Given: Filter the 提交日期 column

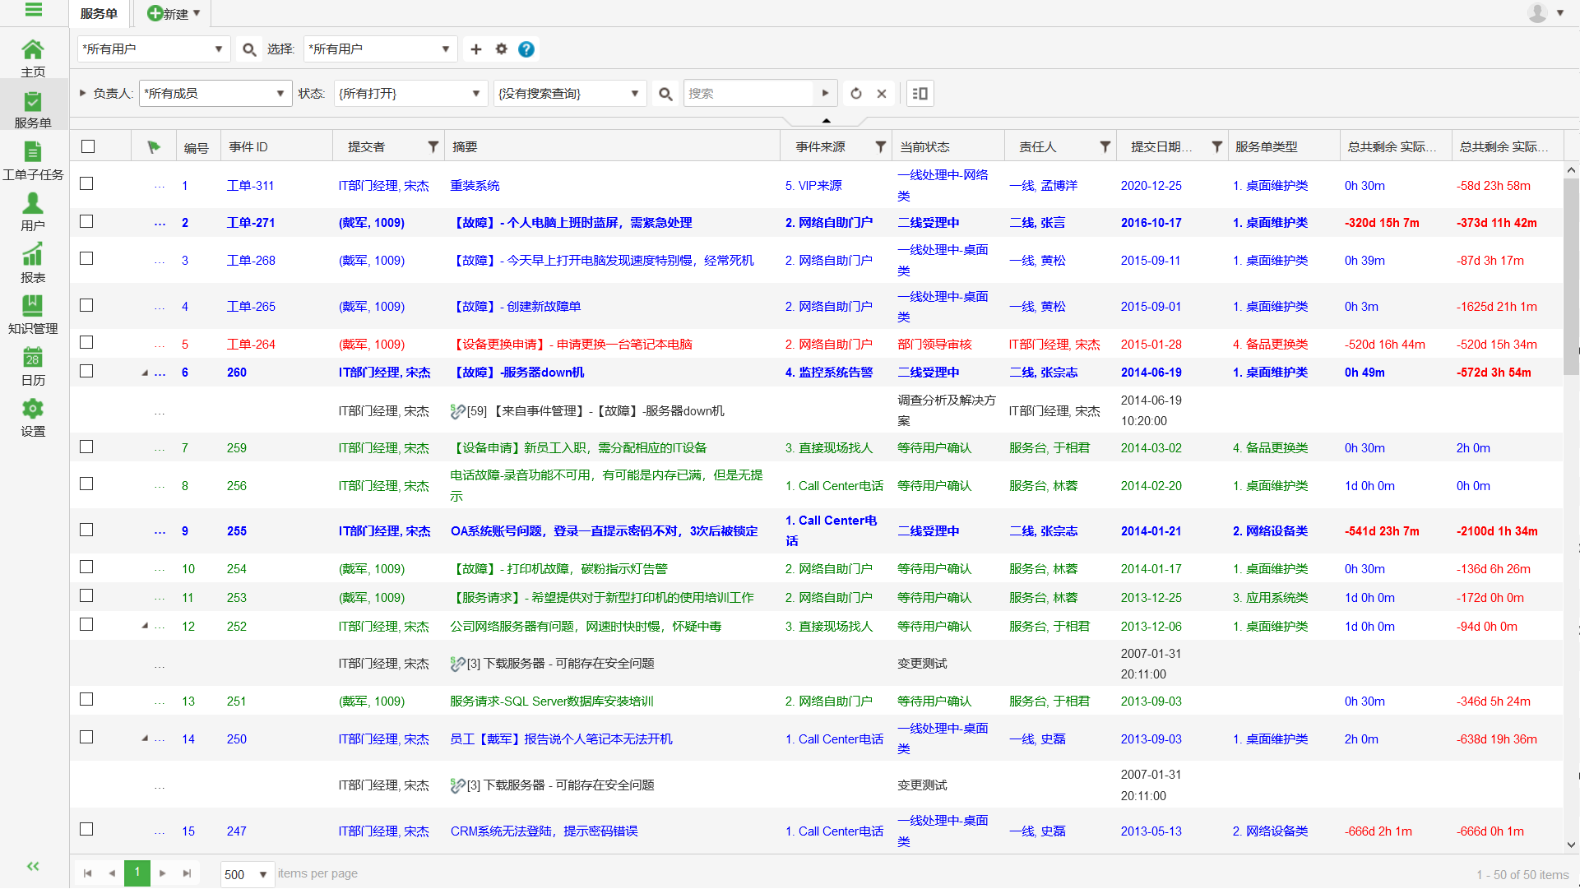Looking at the screenshot, I should 1216,147.
